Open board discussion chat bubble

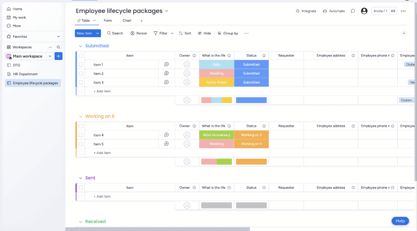353,11
